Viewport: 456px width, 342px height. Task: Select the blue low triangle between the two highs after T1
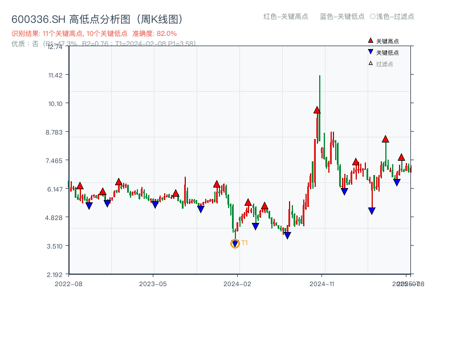(x=255, y=226)
